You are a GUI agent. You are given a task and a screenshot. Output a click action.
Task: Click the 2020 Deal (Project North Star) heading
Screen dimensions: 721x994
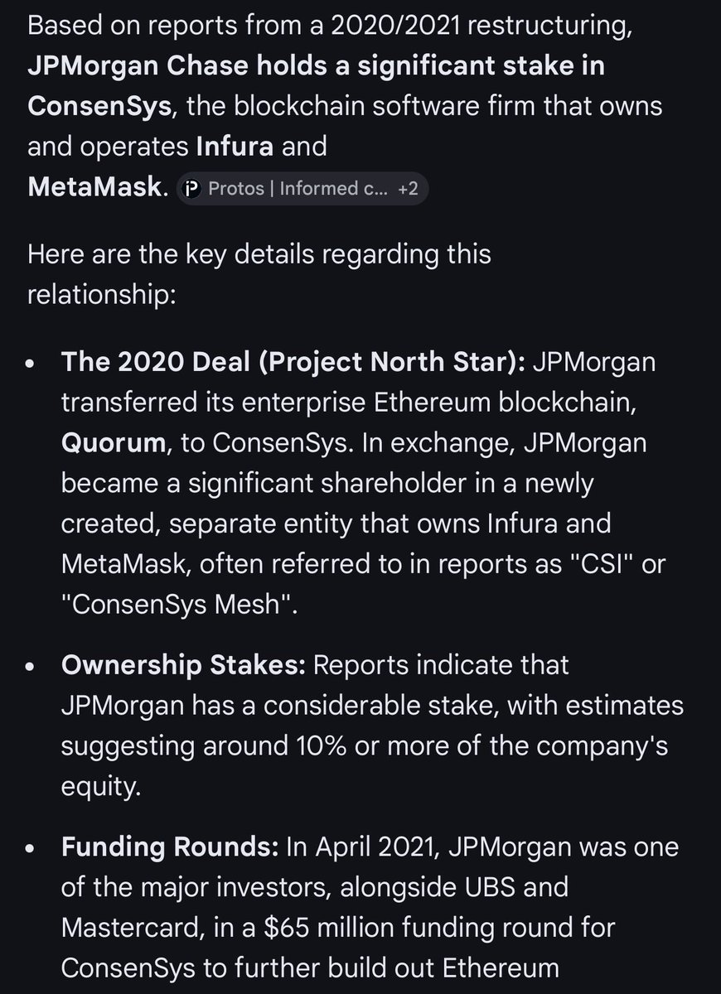293,361
